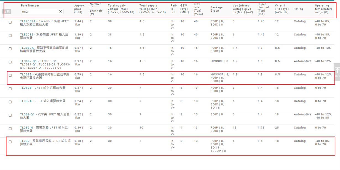Mark the TLC082-Q1 checkbox
Viewport: 340px width, 170px height.
click(10, 62)
